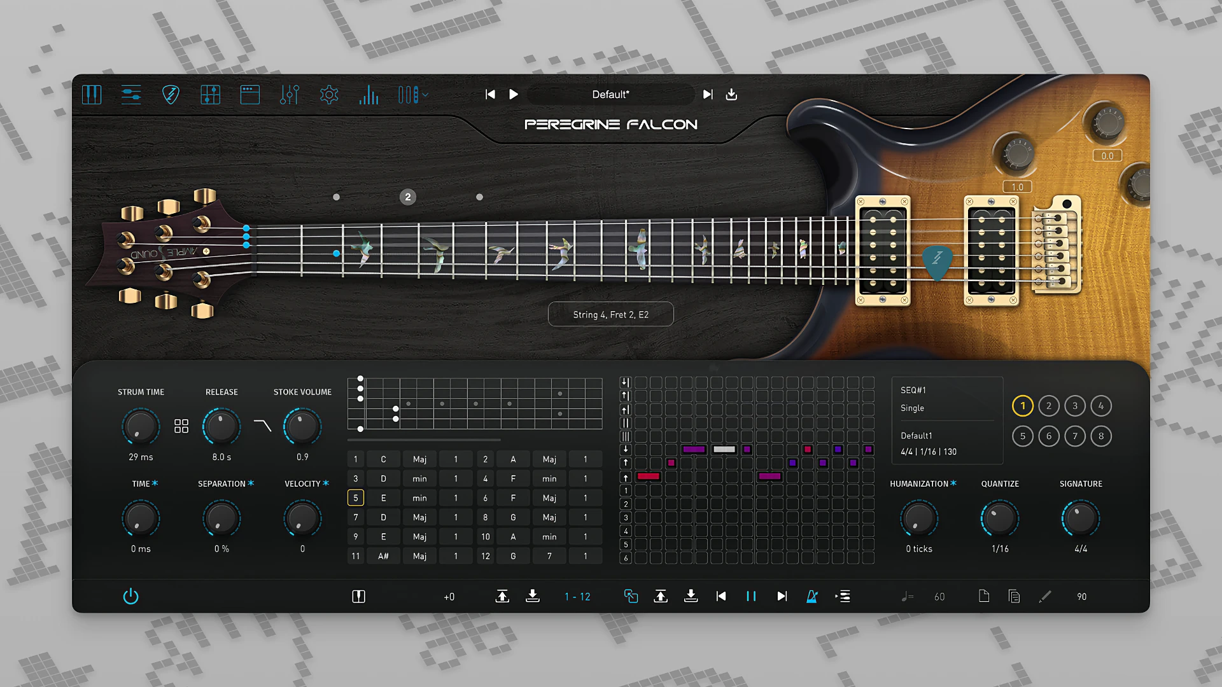Select sequence pattern slot 8

pyautogui.click(x=1101, y=436)
